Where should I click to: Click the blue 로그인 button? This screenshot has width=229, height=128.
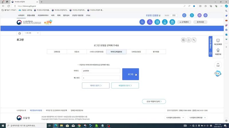pyautogui.click(x=131, y=74)
